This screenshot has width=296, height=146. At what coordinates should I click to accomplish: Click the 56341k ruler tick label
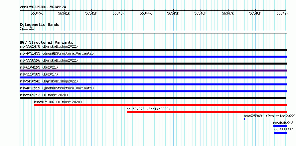64,13
